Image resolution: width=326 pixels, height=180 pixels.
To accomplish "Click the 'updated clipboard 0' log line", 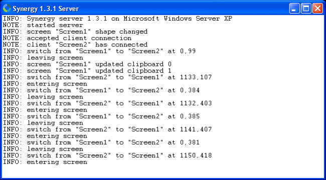I will [87, 64].
